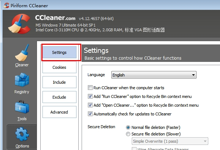Open the Include tab
The height and width of the screenshot is (150, 220).
[59, 82]
